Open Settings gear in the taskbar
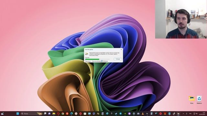Viewport: 207px width, 116px height. (x=134, y=114)
